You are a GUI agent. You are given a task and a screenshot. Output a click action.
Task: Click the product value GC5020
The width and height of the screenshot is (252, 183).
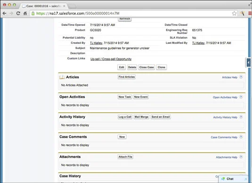tap(96, 30)
